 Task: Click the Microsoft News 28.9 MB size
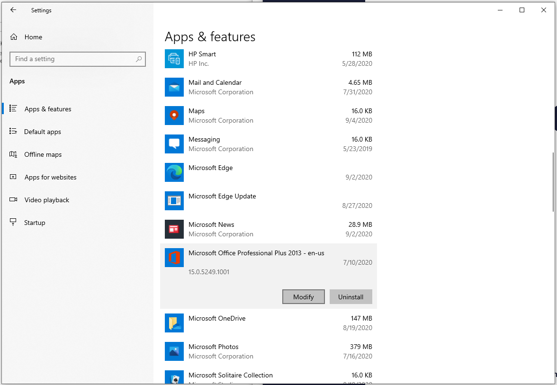coord(360,224)
